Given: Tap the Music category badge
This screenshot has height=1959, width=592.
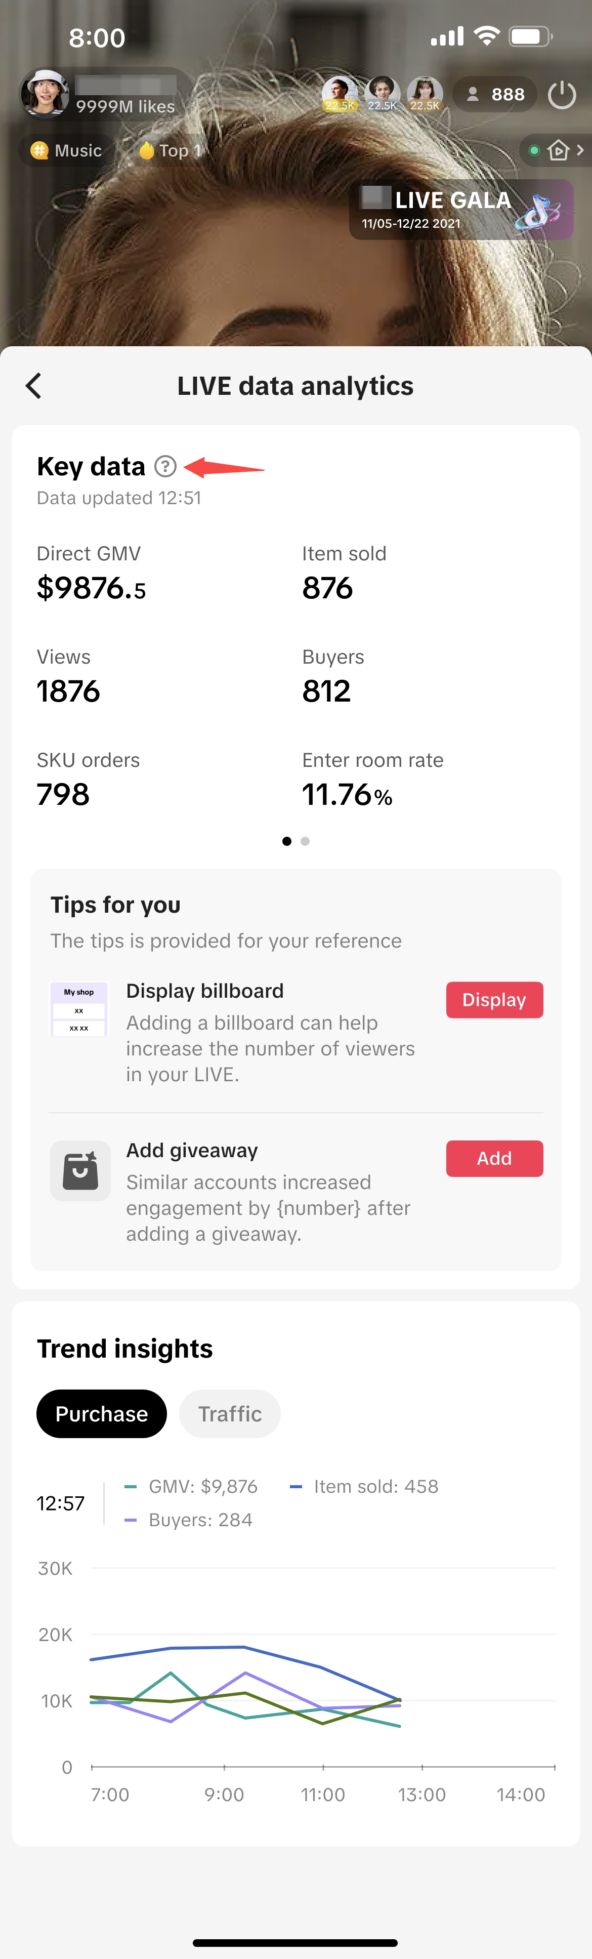Looking at the screenshot, I should pos(66,150).
